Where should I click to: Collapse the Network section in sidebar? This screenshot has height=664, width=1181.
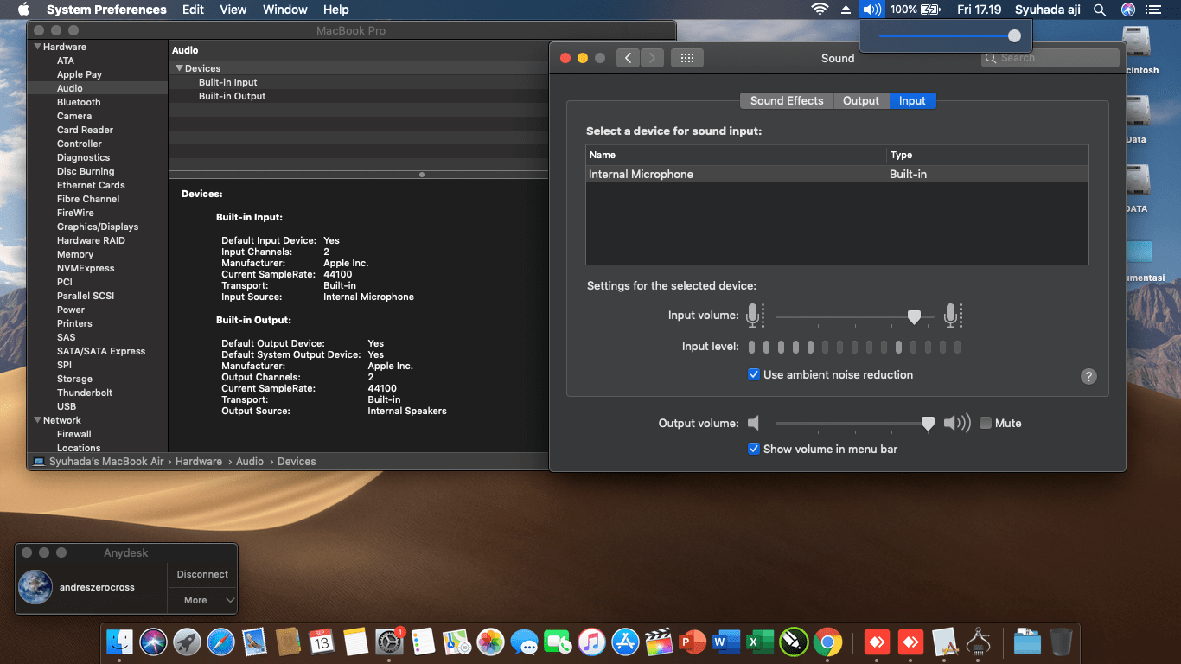click(37, 420)
